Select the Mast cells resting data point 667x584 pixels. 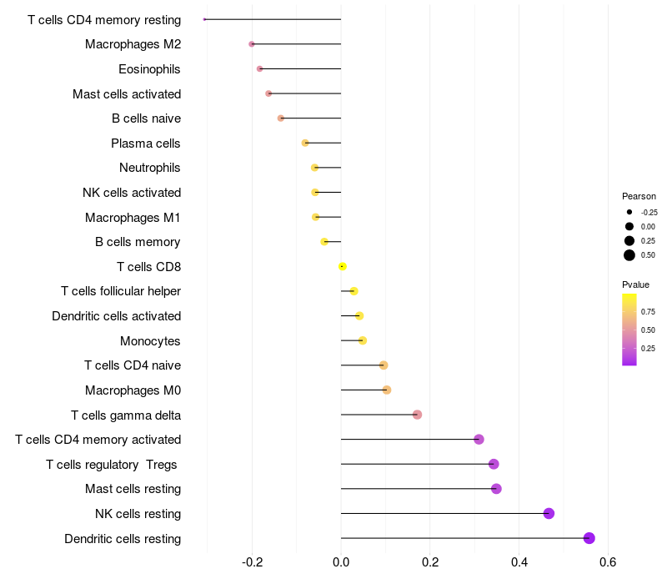tap(496, 489)
